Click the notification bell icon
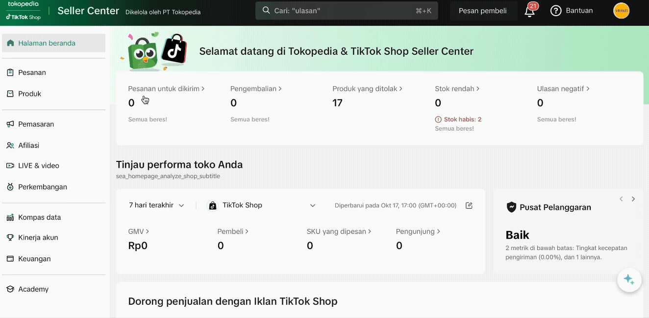Image resolution: width=649 pixels, height=318 pixels. 529,11
